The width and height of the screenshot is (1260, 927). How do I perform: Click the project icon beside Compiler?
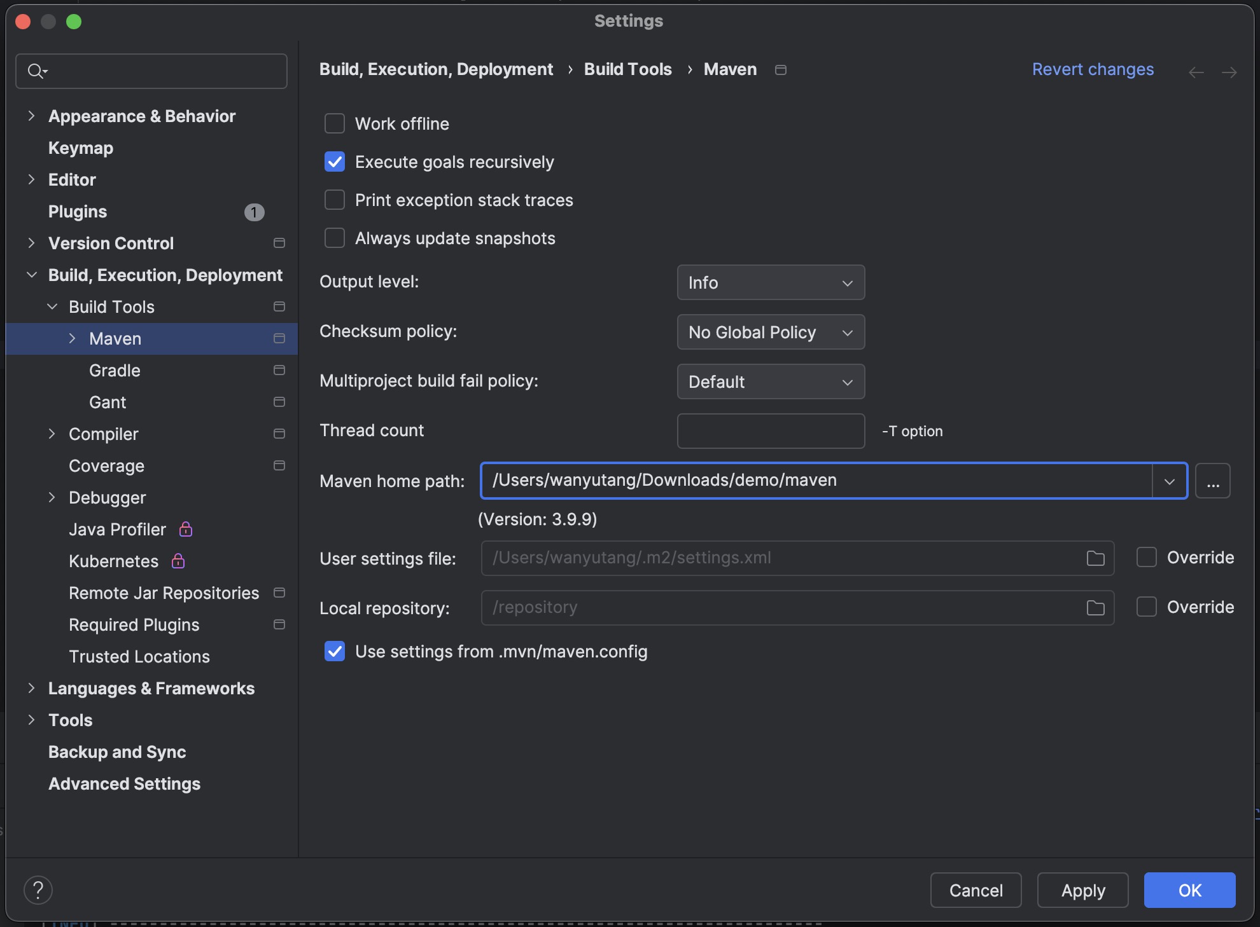pos(279,434)
